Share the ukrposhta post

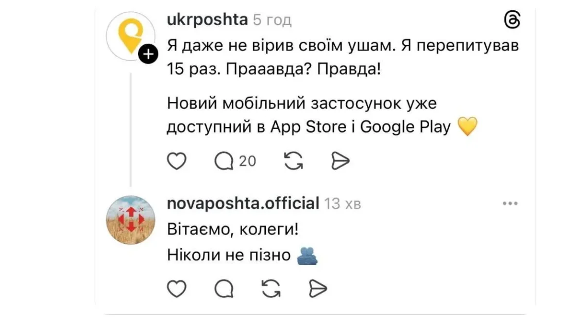340,162
